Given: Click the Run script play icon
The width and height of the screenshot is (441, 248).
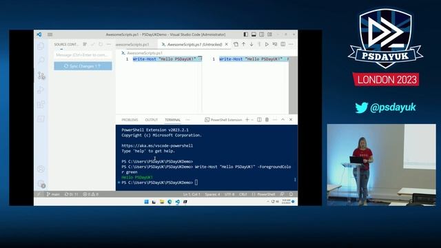Looking at the screenshot, I should pos(267,44).
